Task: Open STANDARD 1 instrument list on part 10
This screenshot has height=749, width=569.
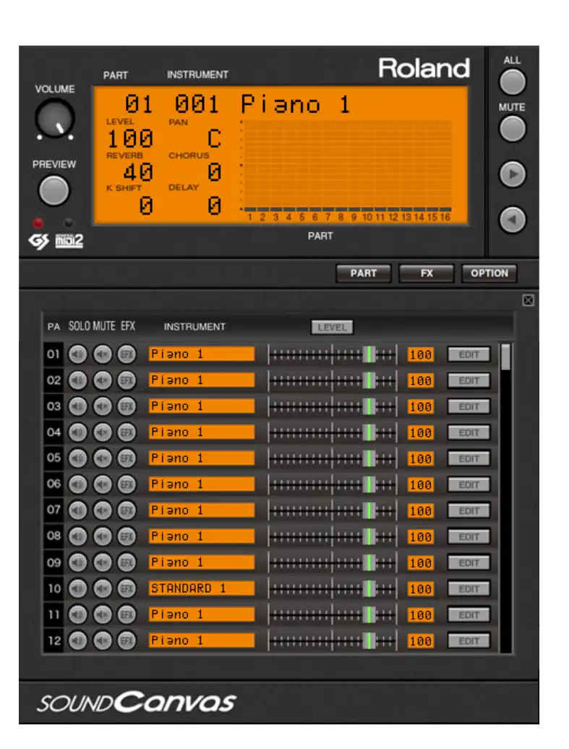Action: point(202,588)
